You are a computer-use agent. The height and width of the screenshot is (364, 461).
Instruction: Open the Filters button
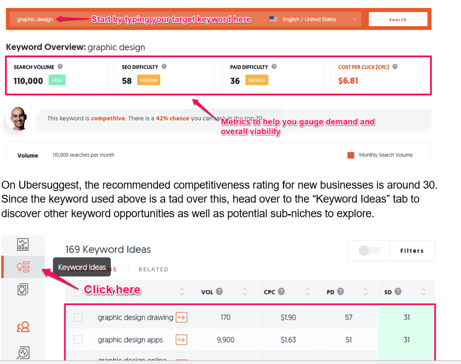tap(412, 250)
